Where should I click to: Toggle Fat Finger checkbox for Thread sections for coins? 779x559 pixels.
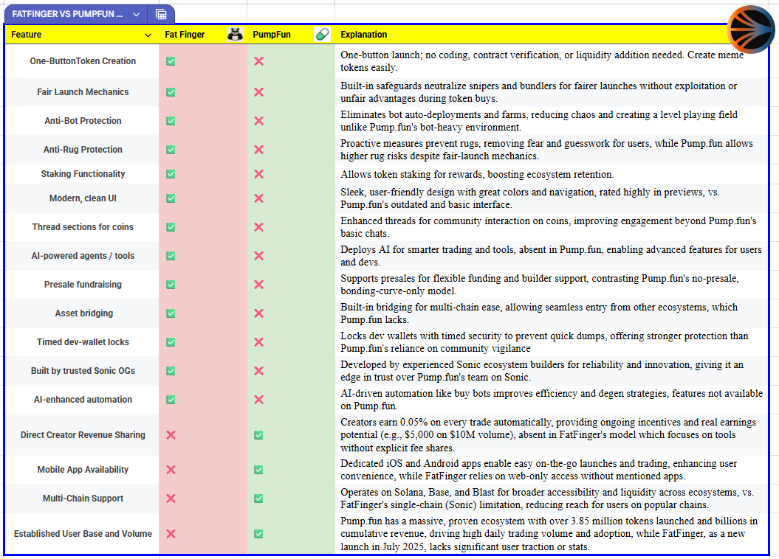pyautogui.click(x=171, y=227)
